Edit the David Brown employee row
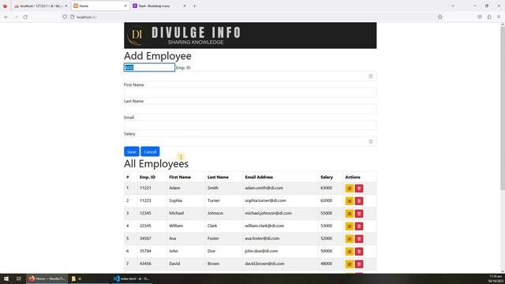Screen dimensions: 505x284 click(349, 264)
